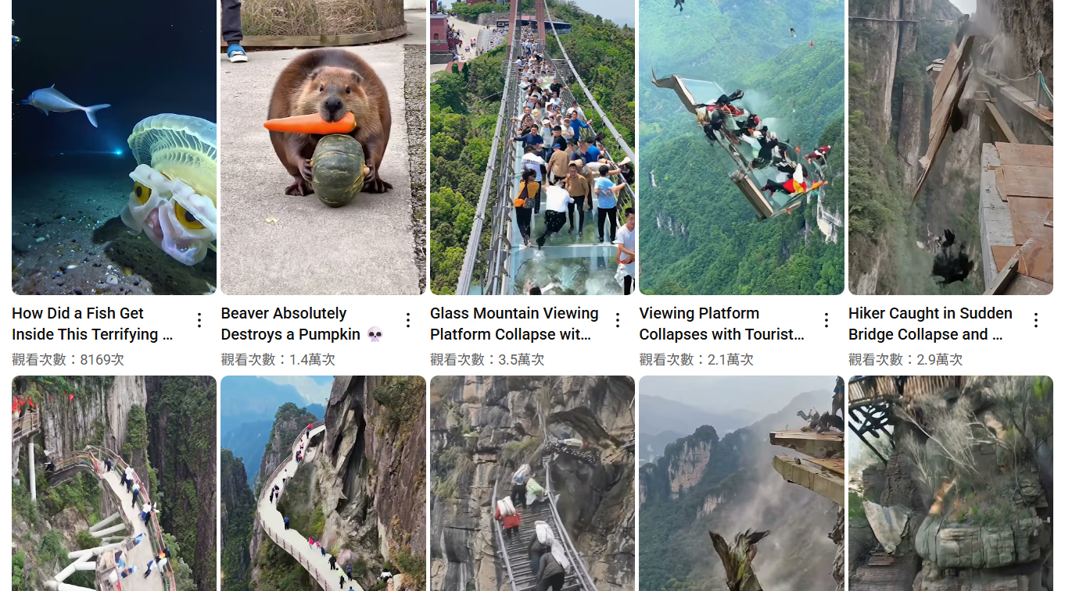Open more actions for Hiker Caught in Bridge Collapse
The width and height of the screenshot is (1065, 591).
point(1036,320)
